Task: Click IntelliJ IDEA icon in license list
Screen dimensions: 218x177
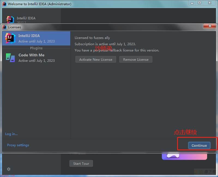Action: [x=10, y=38]
